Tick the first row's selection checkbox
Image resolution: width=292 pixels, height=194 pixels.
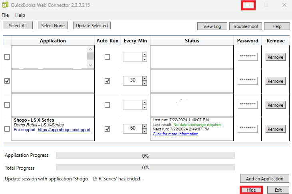coord(7,57)
